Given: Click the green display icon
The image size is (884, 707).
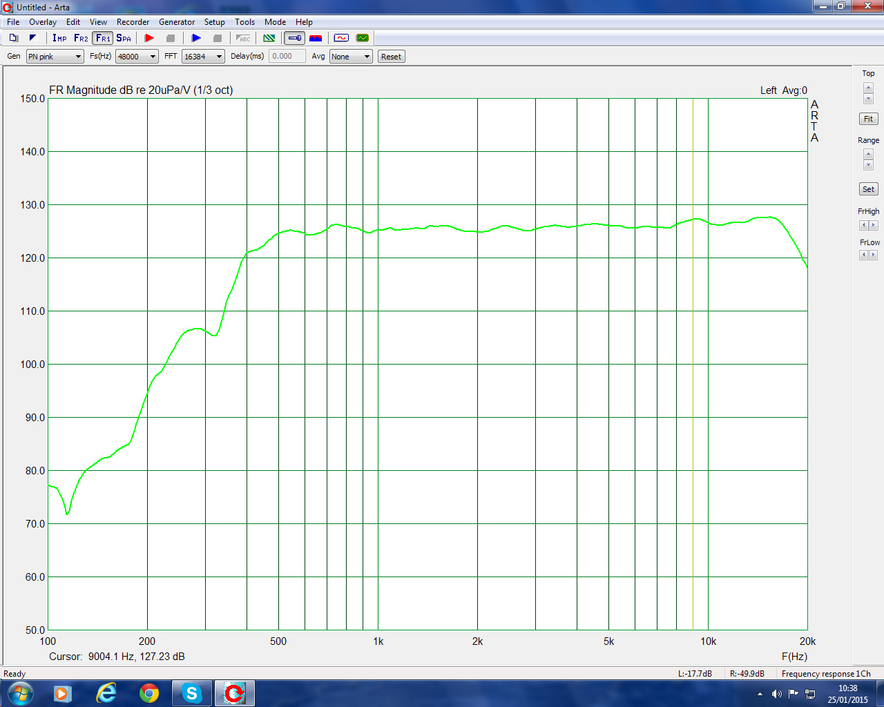Looking at the screenshot, I should point(362,38).
